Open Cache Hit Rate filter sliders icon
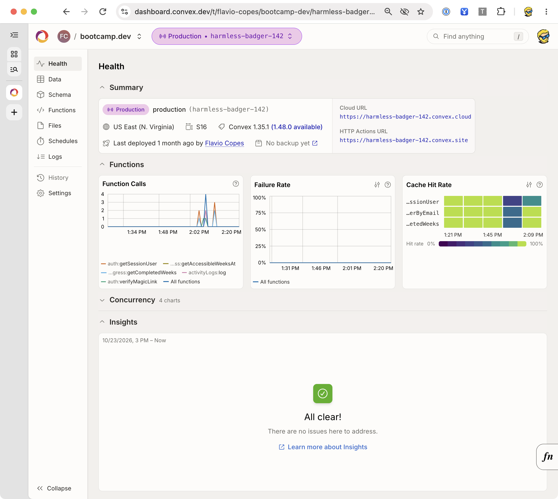The height and width of the screenshot is (499, 558). [x=529, y=185]
